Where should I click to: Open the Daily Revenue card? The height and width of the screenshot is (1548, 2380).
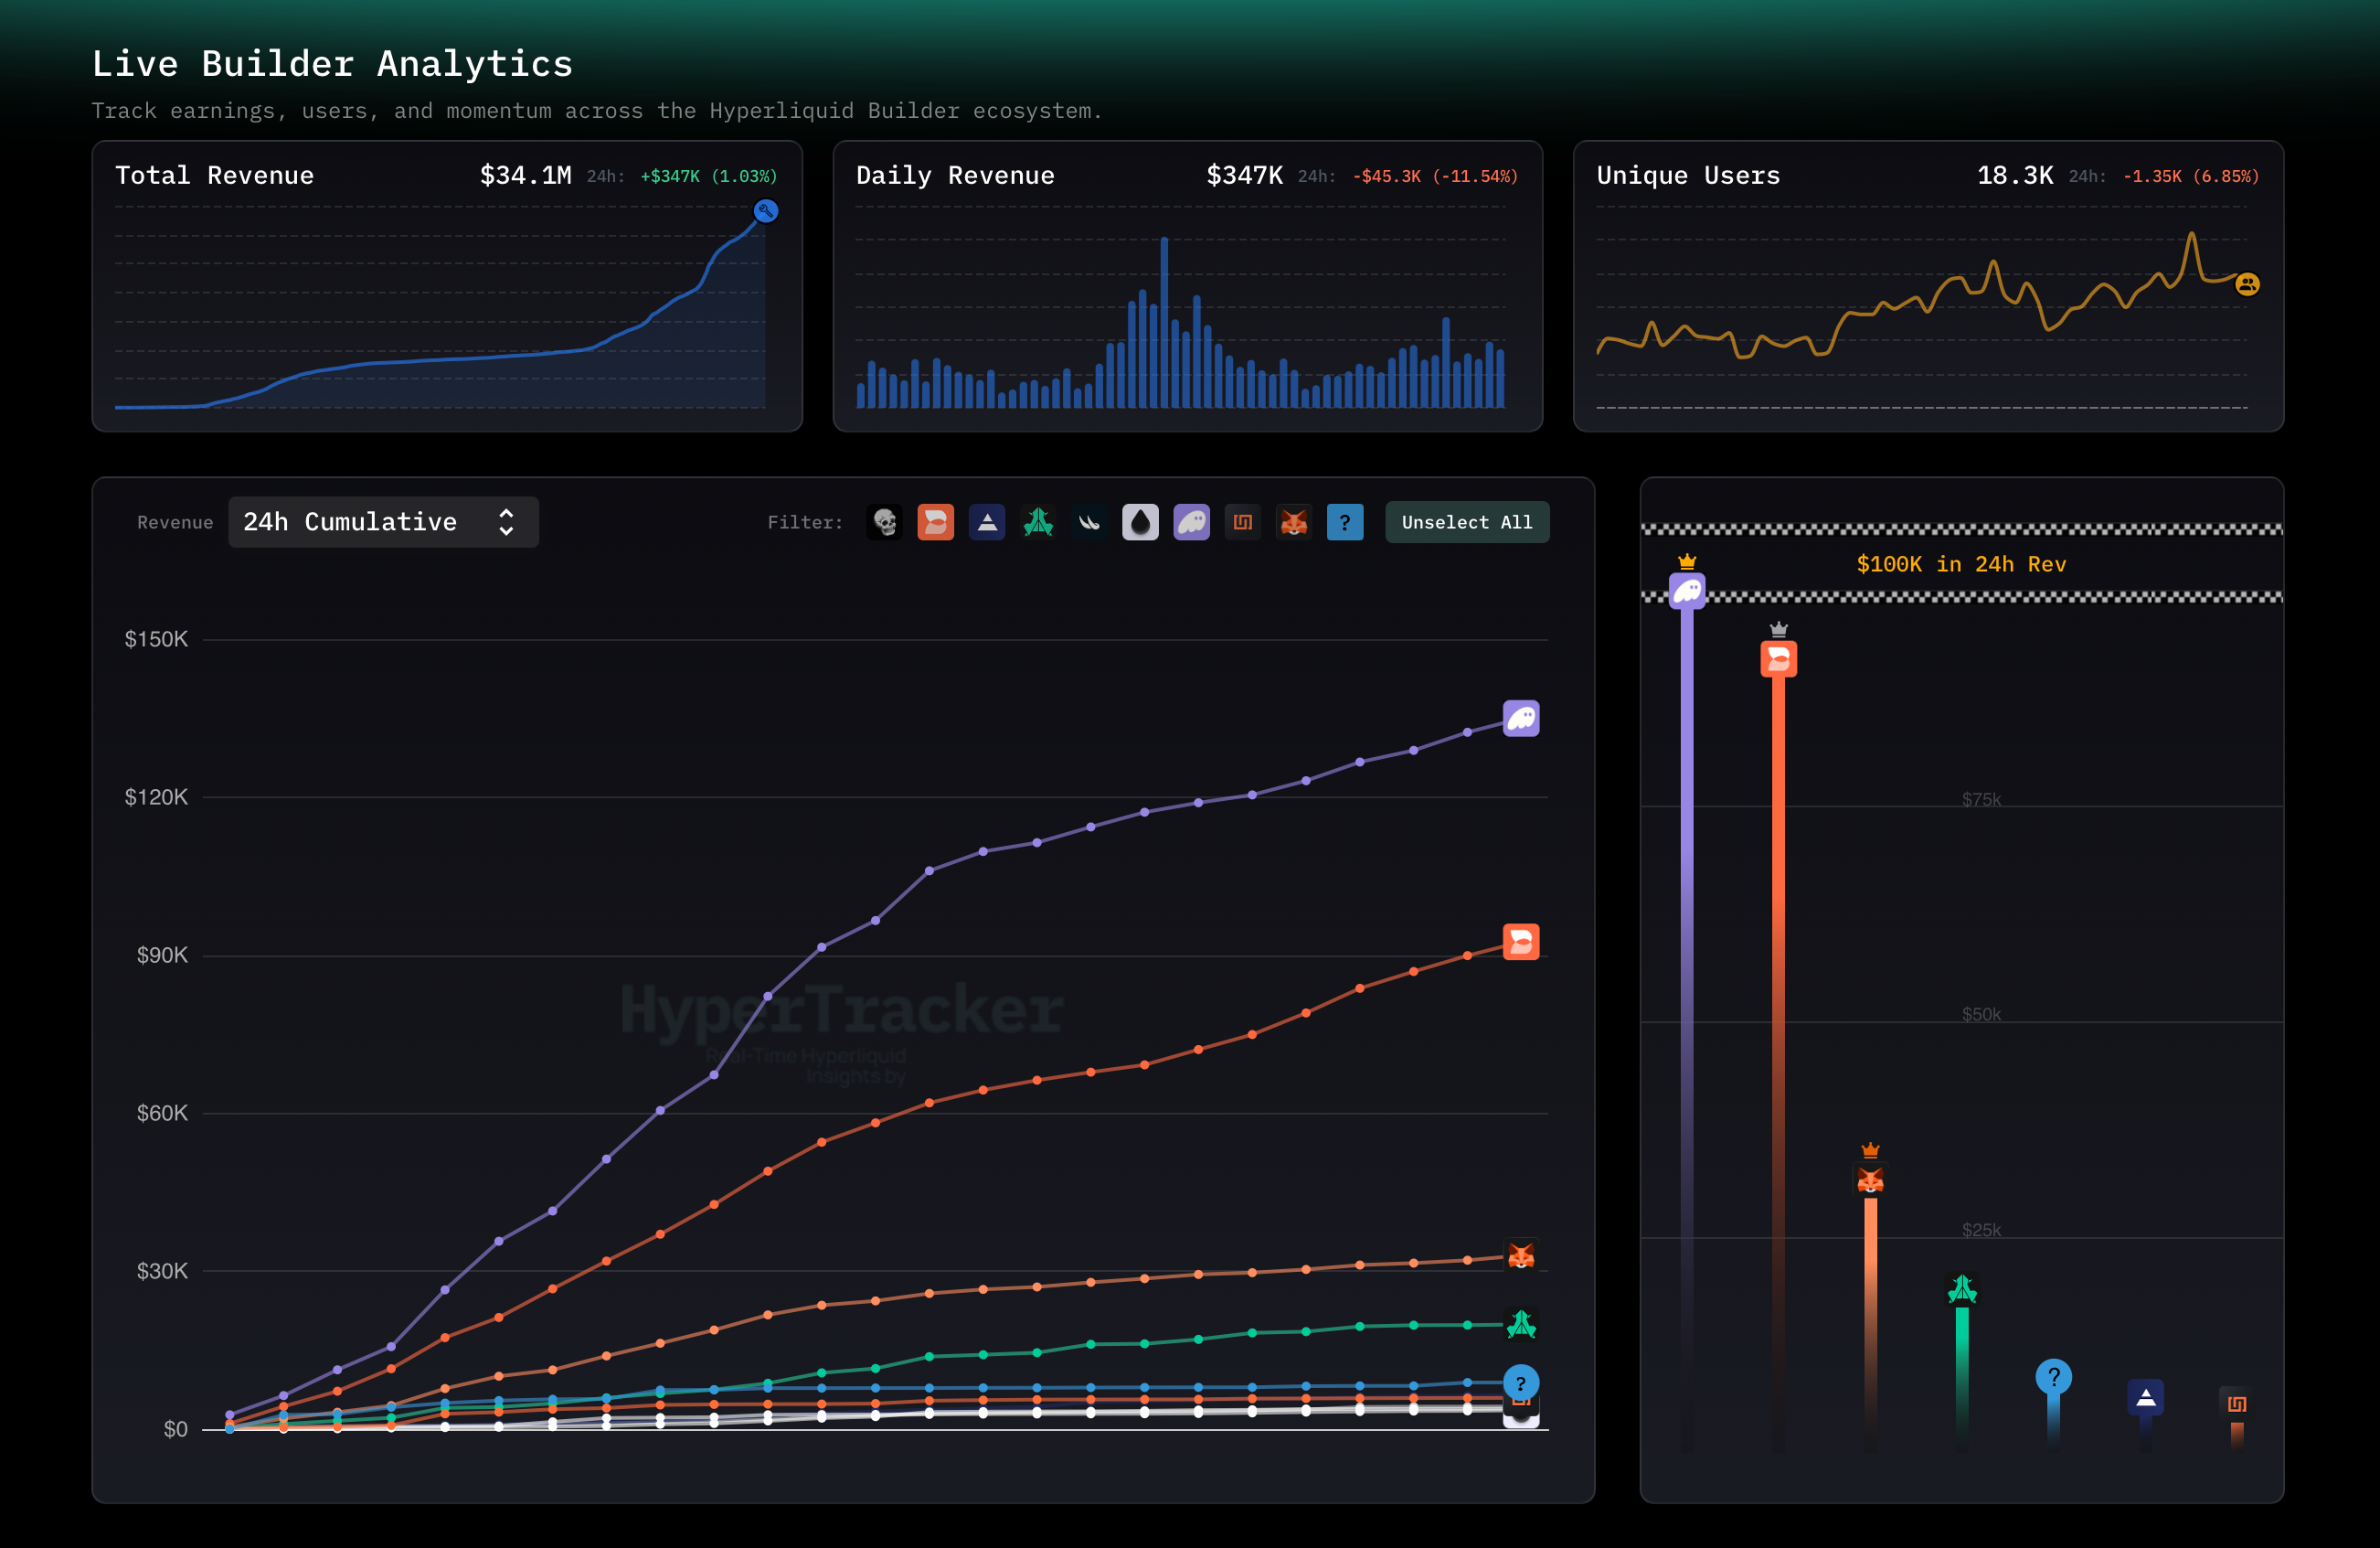pyautogui.click(x=954, y=176)
